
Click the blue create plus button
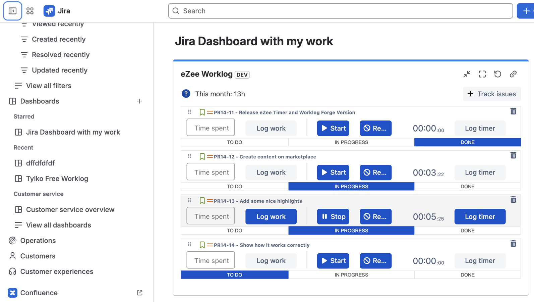pyautogui.click(x=526, y=11)
